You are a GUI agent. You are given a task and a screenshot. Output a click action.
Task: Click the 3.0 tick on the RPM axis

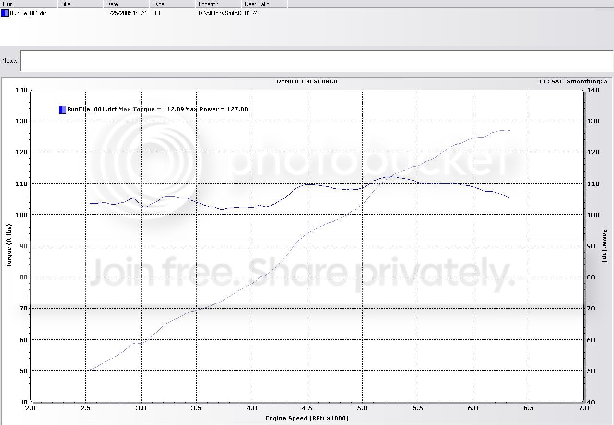pyautogui.click(x=141, y=408)
